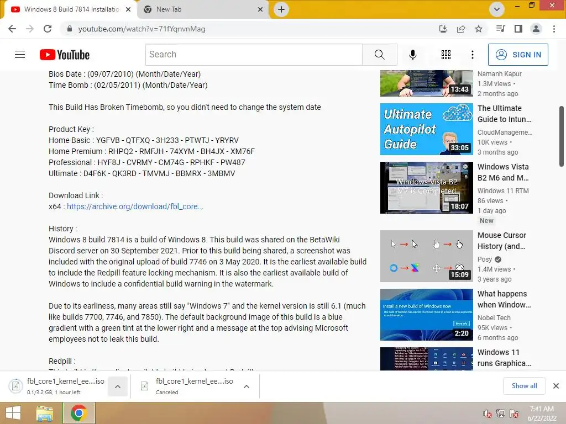Close the downloads bar
The image size is (566, 424).
pos(556,386)
